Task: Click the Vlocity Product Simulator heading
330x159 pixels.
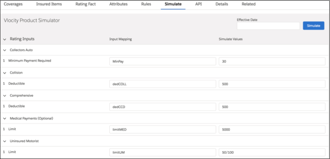Action: 32,20
